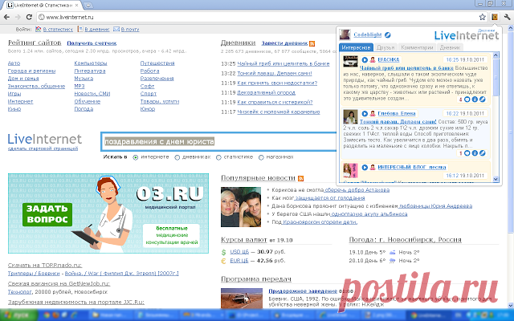Click the green dollar sign icon
The image size is (514, 321).
223,252
